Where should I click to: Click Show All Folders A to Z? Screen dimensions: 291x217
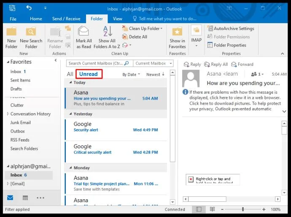point(107,32)
